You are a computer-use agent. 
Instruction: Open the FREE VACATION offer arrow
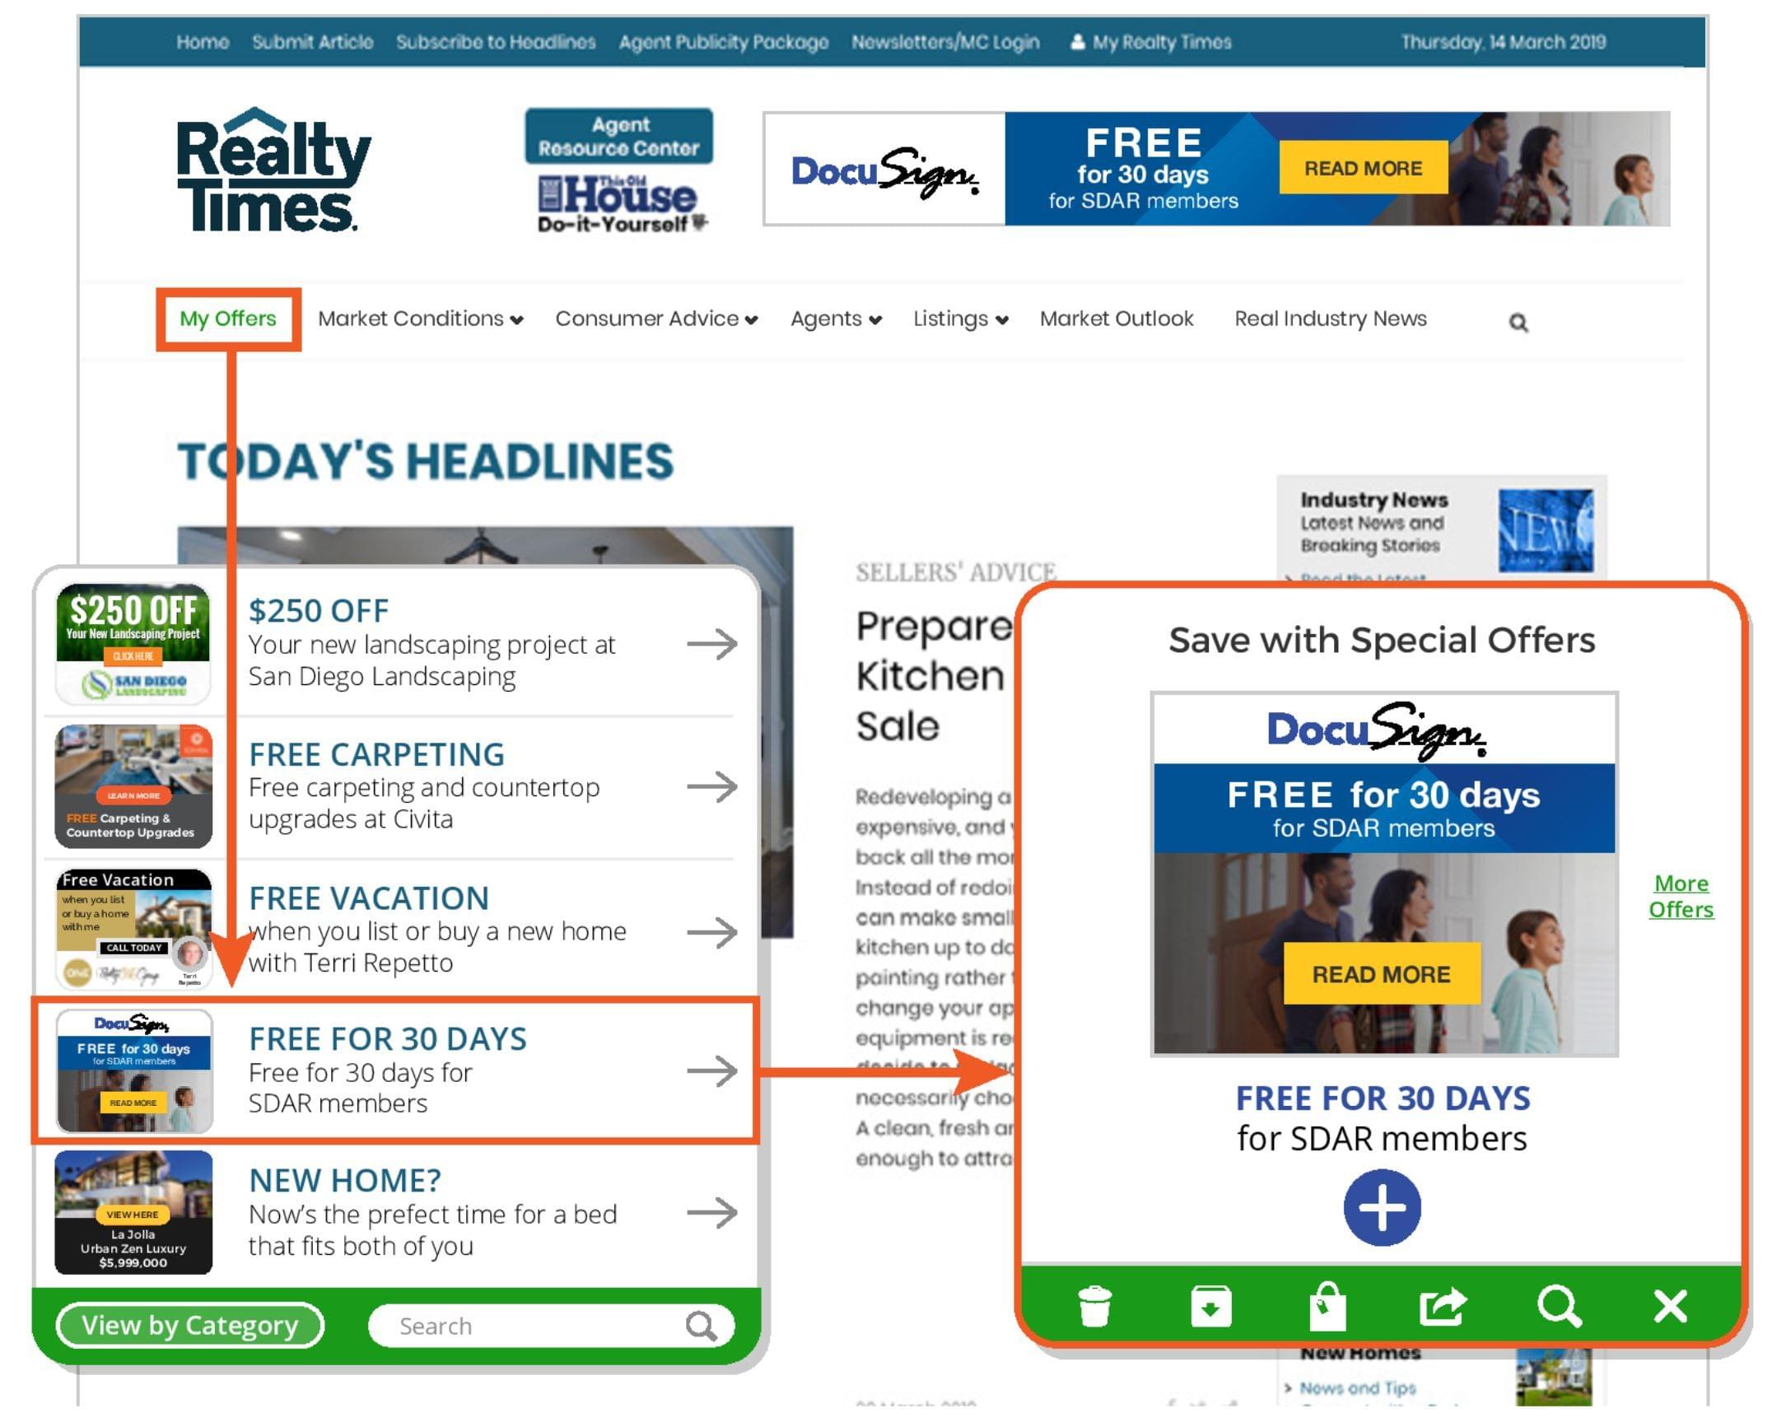click(x=711, y=932)
